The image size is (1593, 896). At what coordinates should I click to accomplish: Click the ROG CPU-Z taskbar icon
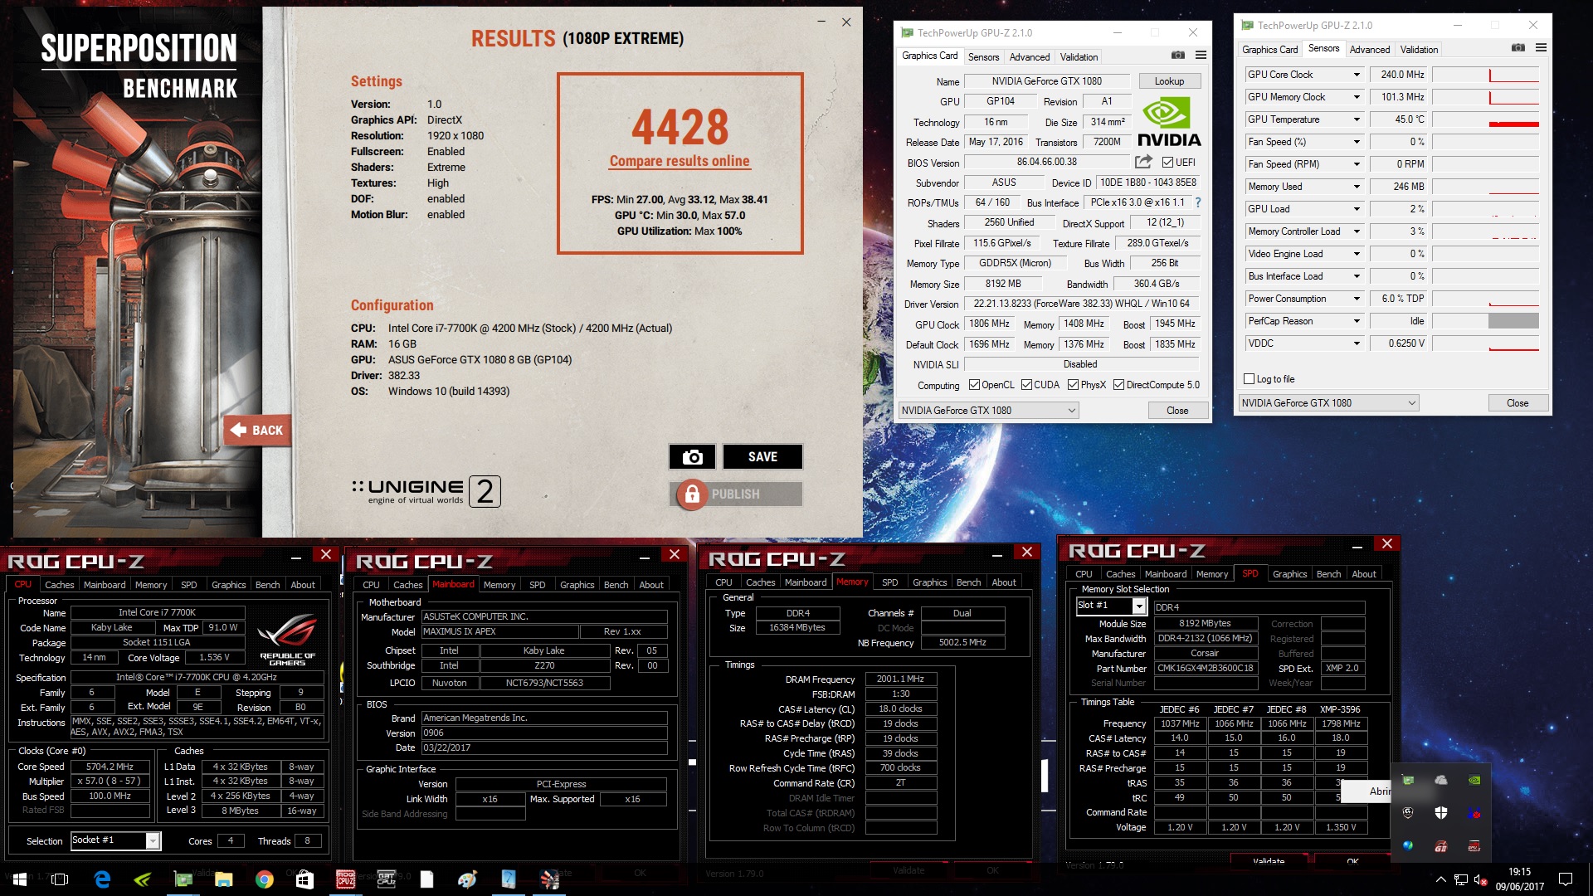[x=345, y=879]
